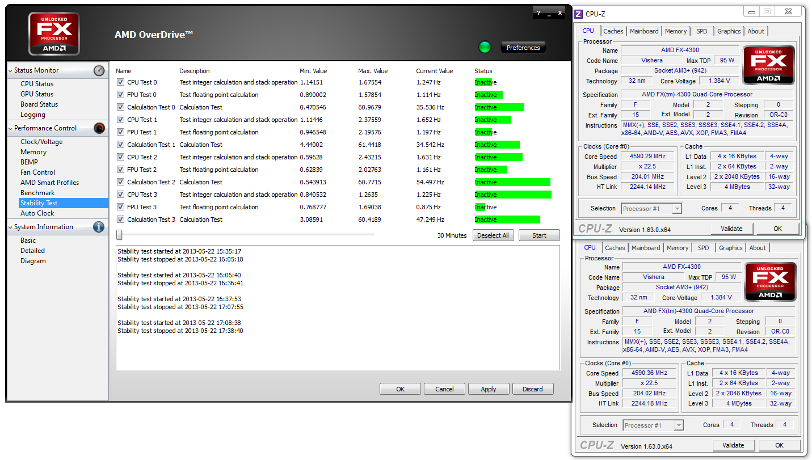Click Discard in OverDrive

(533, 389)
